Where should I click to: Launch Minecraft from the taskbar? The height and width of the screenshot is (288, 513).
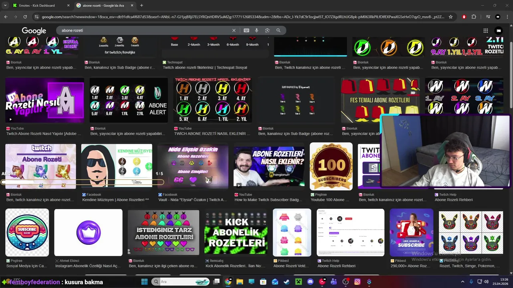(x=298, y=282)
